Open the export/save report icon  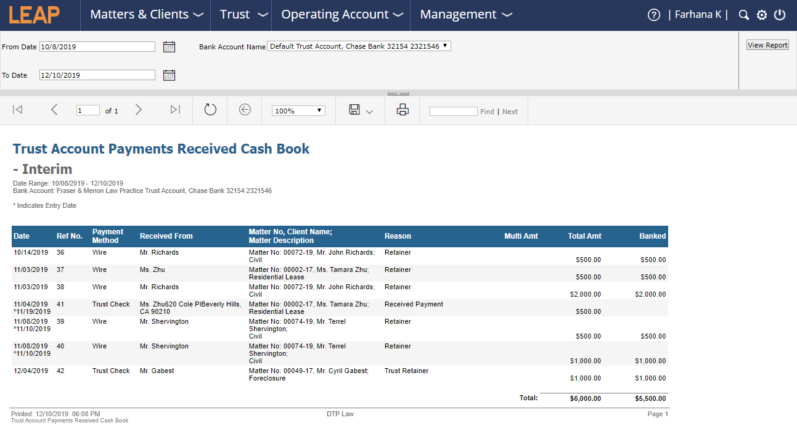[x=356, y=110]
